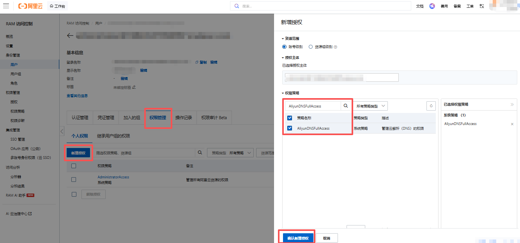Open the AdministratorAccess policy link
This screenshot has height=243, width=520.
click(x=113, y=177)
